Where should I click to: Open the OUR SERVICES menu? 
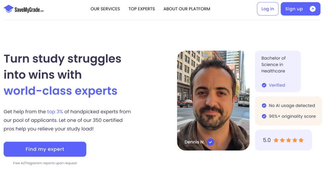(x=105, y=9)
